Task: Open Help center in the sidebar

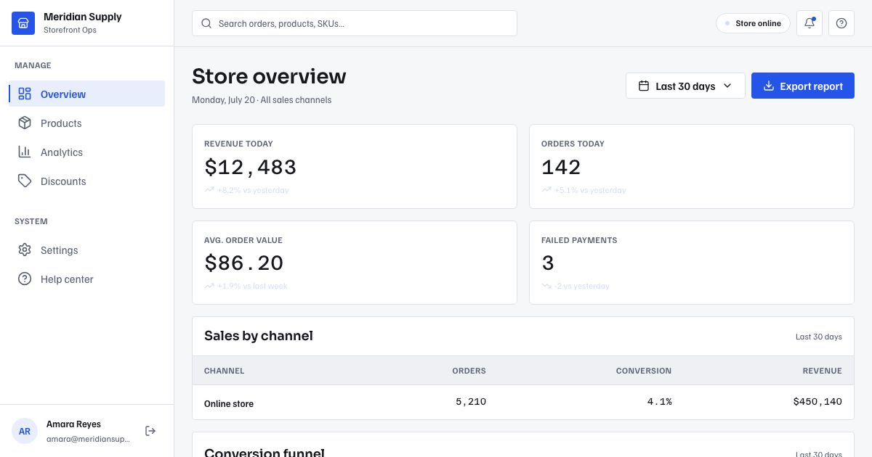Action: click(87, 279)
